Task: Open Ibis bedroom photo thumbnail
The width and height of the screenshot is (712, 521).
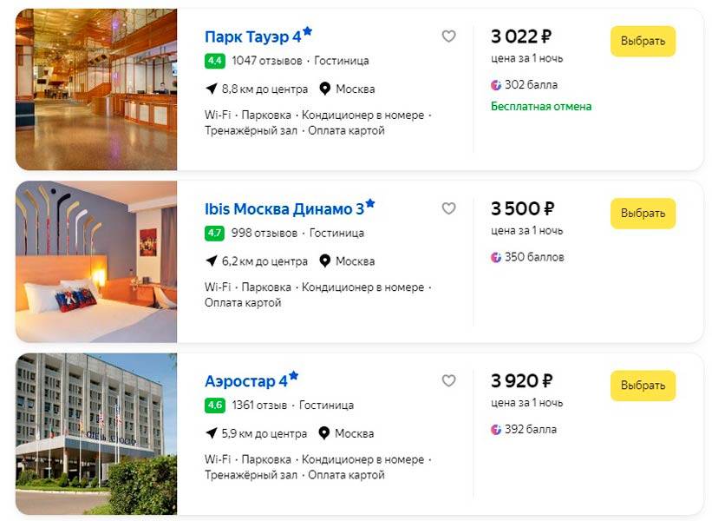Action: click(96, 261)
